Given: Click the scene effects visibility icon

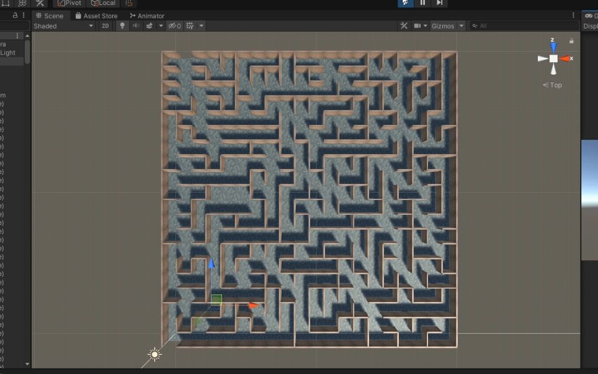Looking at the screenshot, I should pos(149,25).
